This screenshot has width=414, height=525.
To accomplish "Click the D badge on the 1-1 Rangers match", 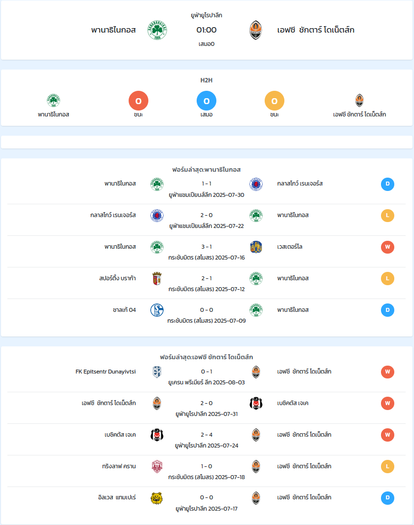I will coord(387,184).
